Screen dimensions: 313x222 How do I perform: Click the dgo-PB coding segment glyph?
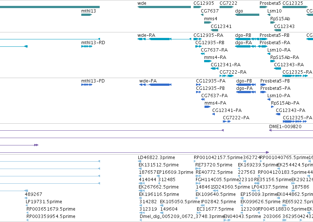[x=246, y=85]
